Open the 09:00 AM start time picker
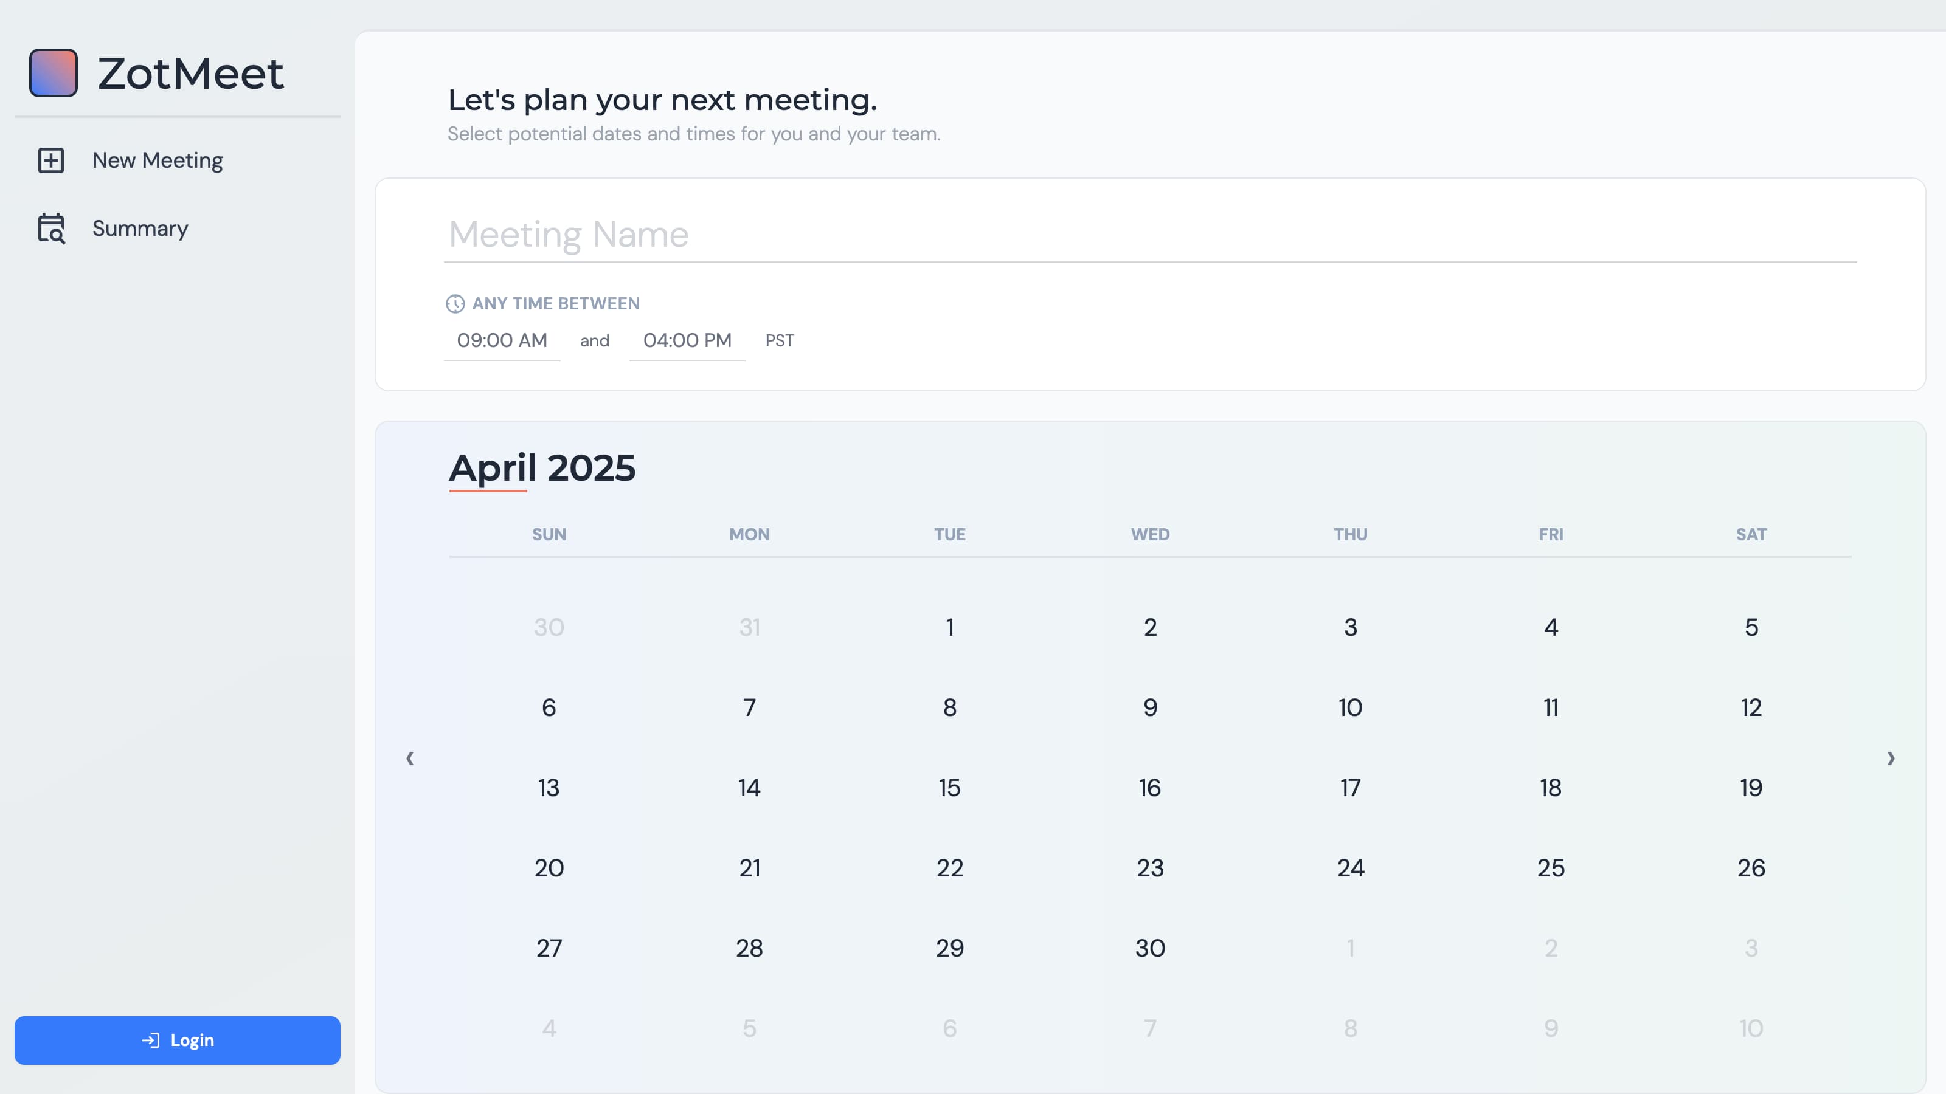 click(x=502, y=340)
